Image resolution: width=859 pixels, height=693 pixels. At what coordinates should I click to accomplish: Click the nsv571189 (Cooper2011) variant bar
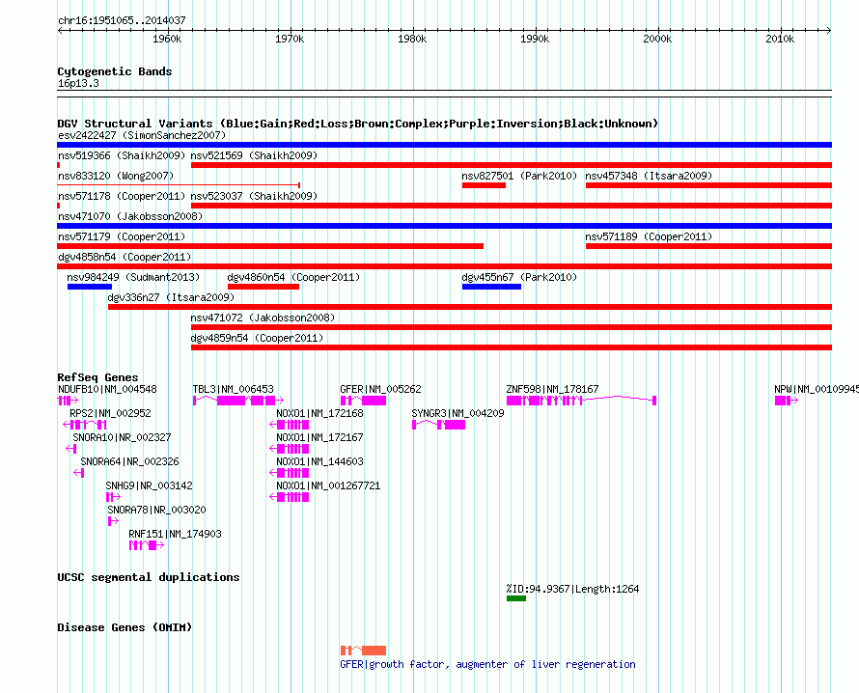coord(708,246)
